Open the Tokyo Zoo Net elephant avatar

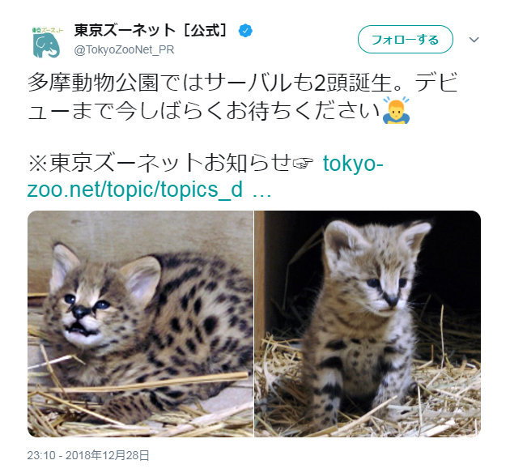(48, 42)
